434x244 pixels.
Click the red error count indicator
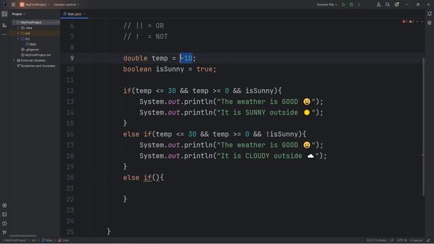pos(405,22)
